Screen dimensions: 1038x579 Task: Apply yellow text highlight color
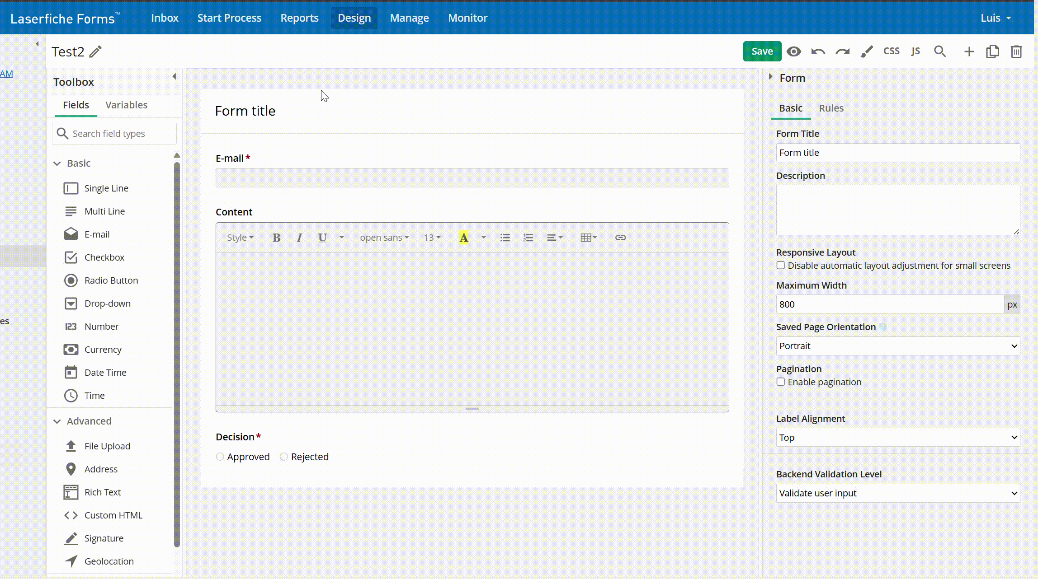464,238
